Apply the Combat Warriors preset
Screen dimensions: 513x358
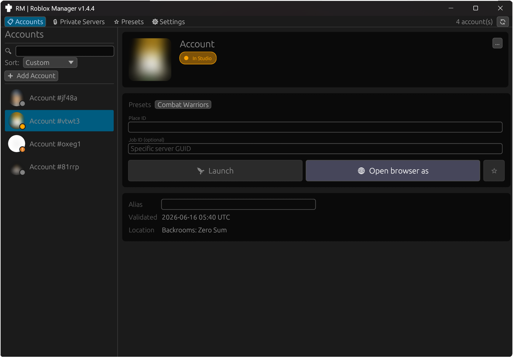183,105
